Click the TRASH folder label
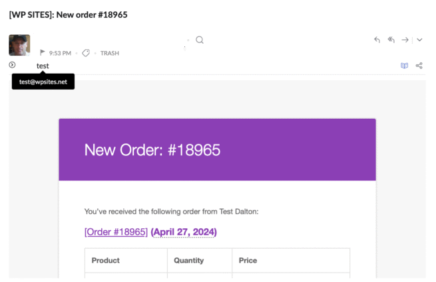436x282 pixels. pyautogui.click(x=110, y=52)
